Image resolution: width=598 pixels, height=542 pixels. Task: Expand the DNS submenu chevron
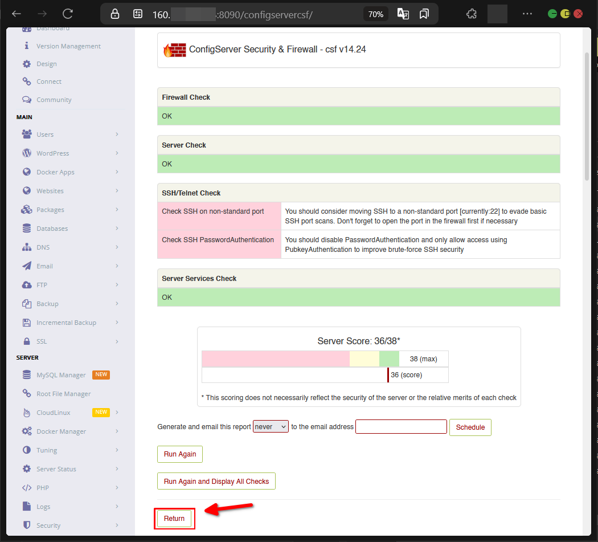[x=117, y=247]
